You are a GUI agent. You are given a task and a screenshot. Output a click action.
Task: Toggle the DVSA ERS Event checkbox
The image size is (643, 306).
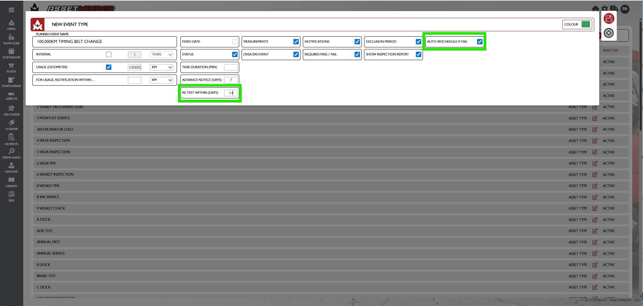pos(296,54)
